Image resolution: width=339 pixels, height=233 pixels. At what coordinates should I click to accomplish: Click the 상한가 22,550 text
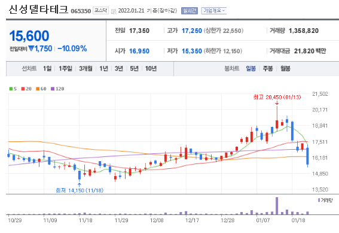pyautogui.click(x=224, y=31)
